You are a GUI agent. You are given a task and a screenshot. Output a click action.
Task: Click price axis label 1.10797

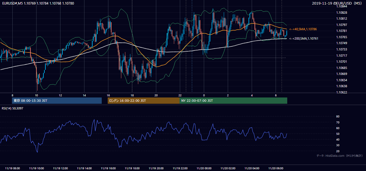point(342,25)
